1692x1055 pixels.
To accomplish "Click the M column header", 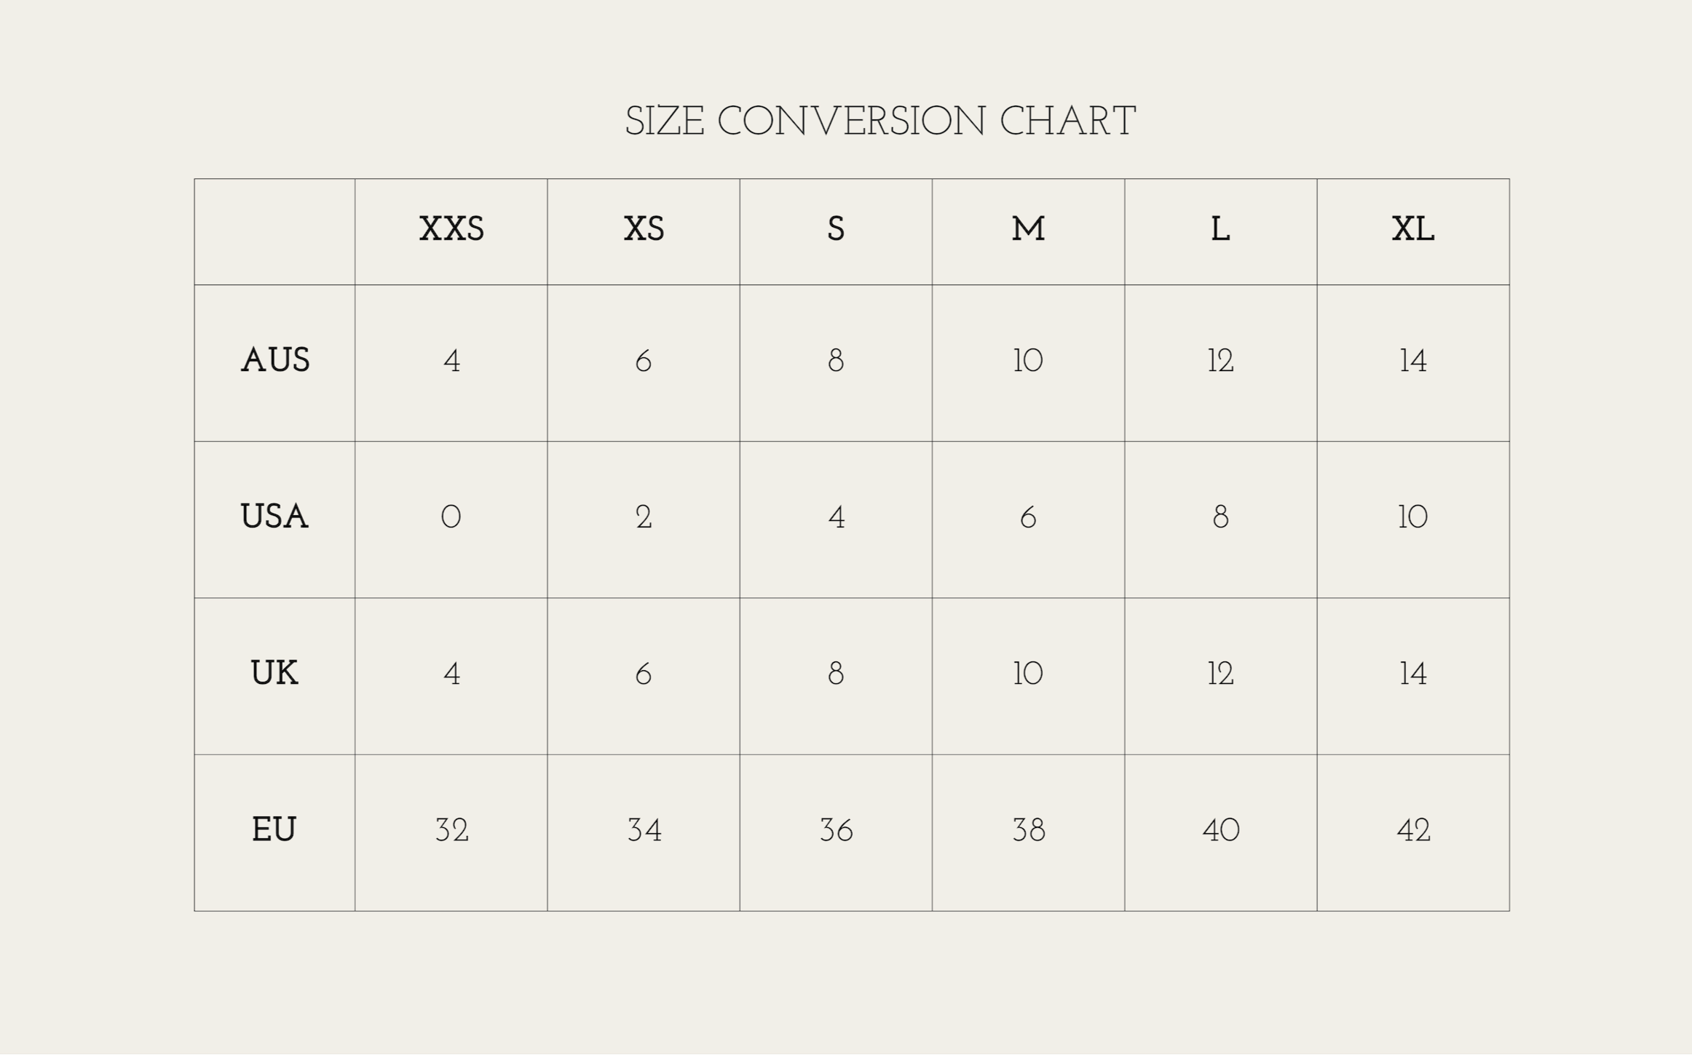I will (x=1028, y=230).
